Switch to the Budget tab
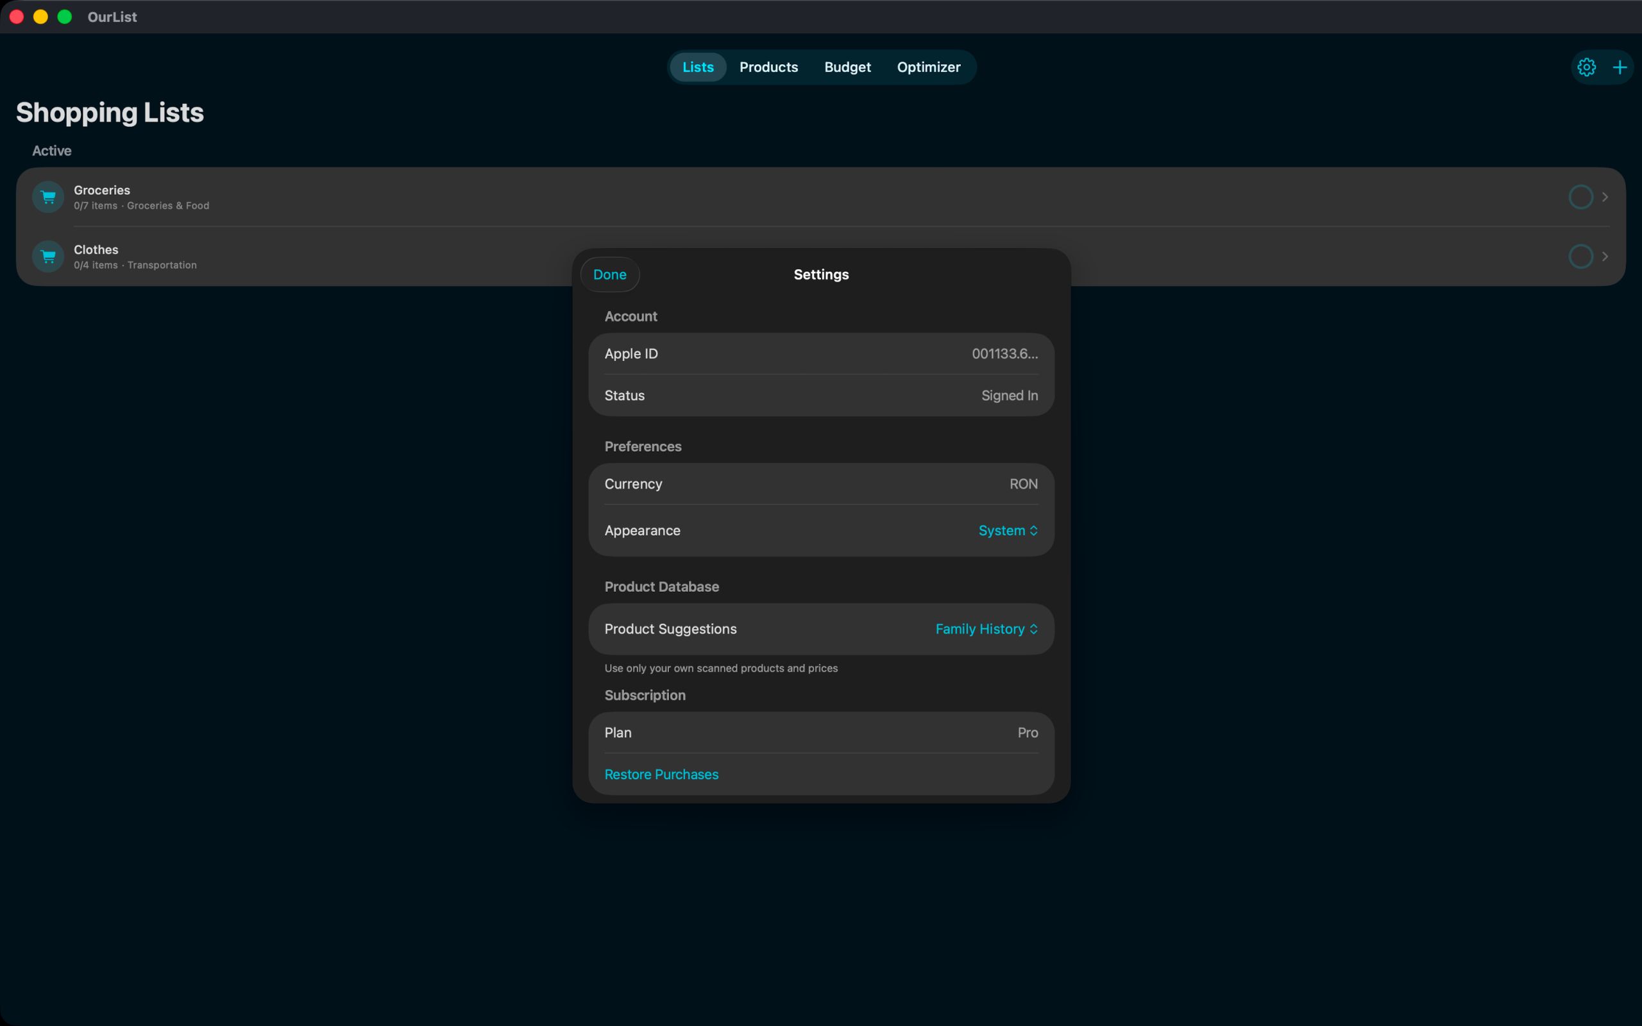This screenshot has width=1642, height=1026. [x=847, y=67]
